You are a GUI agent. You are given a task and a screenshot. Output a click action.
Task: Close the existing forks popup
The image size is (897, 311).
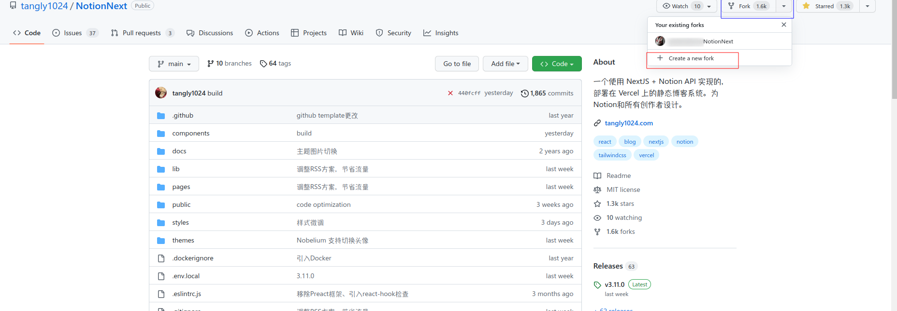click(784, 25)
